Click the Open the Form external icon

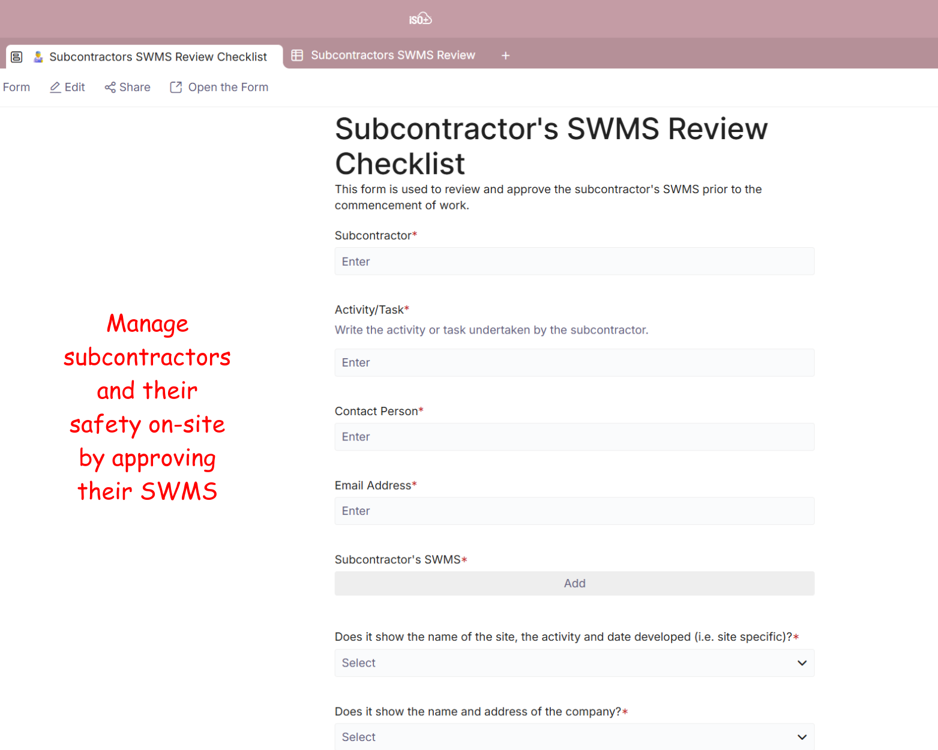pyautogui.click(x=176, y=88)
